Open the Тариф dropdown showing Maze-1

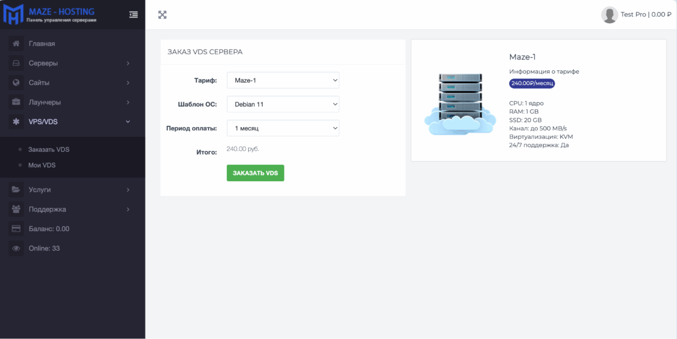click(x=283, y=80)
